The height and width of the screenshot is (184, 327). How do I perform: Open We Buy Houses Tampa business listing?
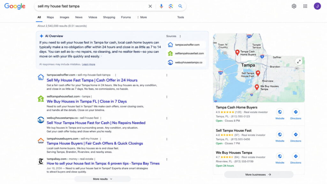(x=234, y=153)
